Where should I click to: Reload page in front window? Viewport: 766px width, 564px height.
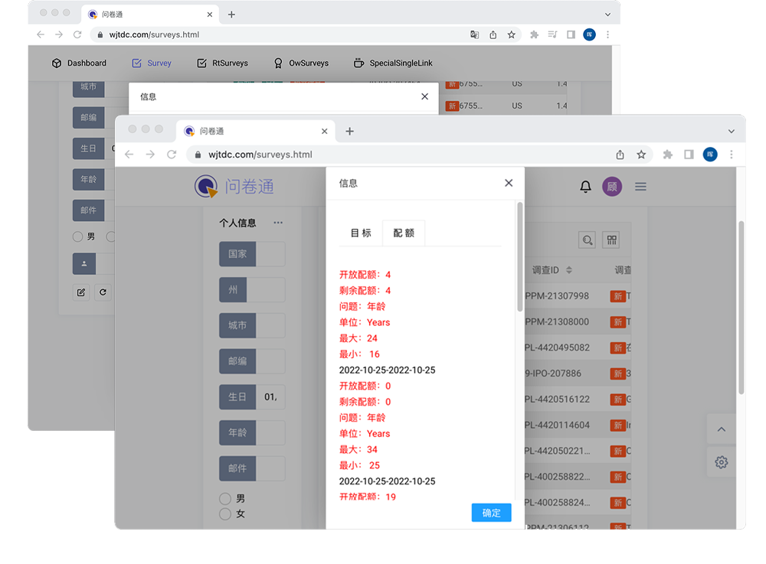172,155
